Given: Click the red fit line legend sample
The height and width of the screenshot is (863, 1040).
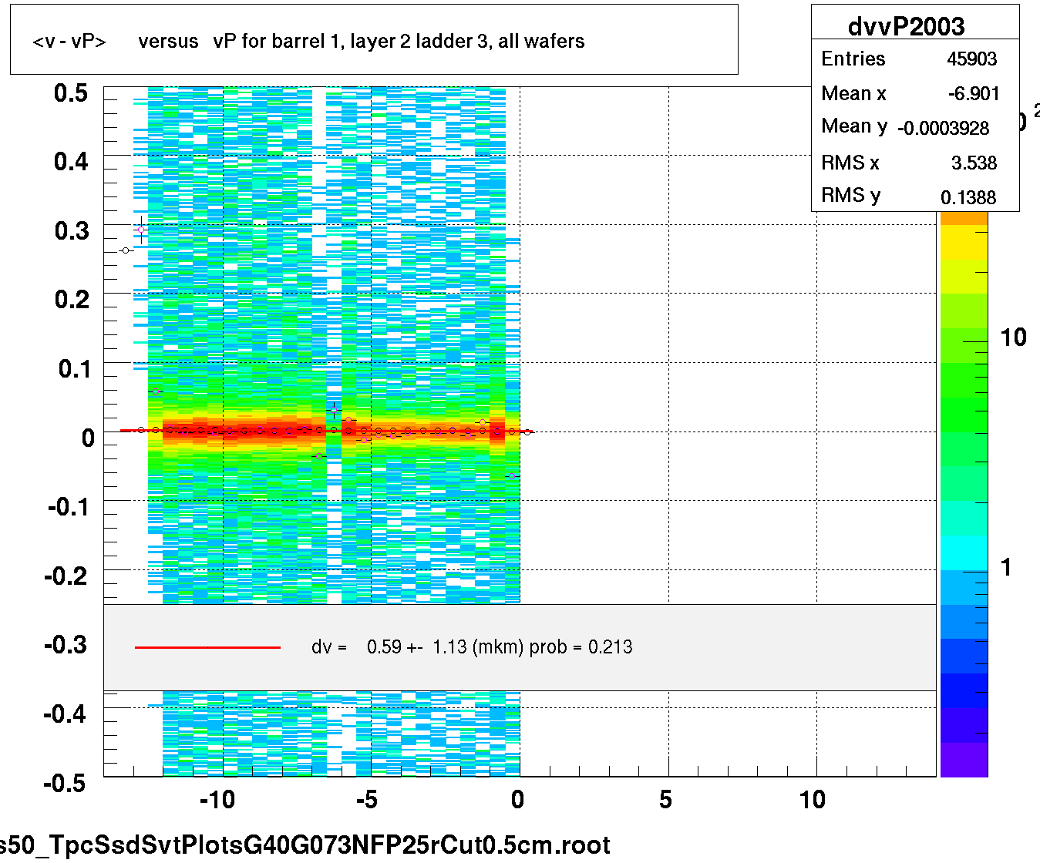Looking at the screenshot, I should 207,647.
